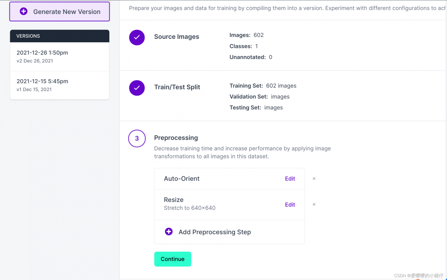
Task: Remove the Resize step with its X
Action: pos(314,205)
